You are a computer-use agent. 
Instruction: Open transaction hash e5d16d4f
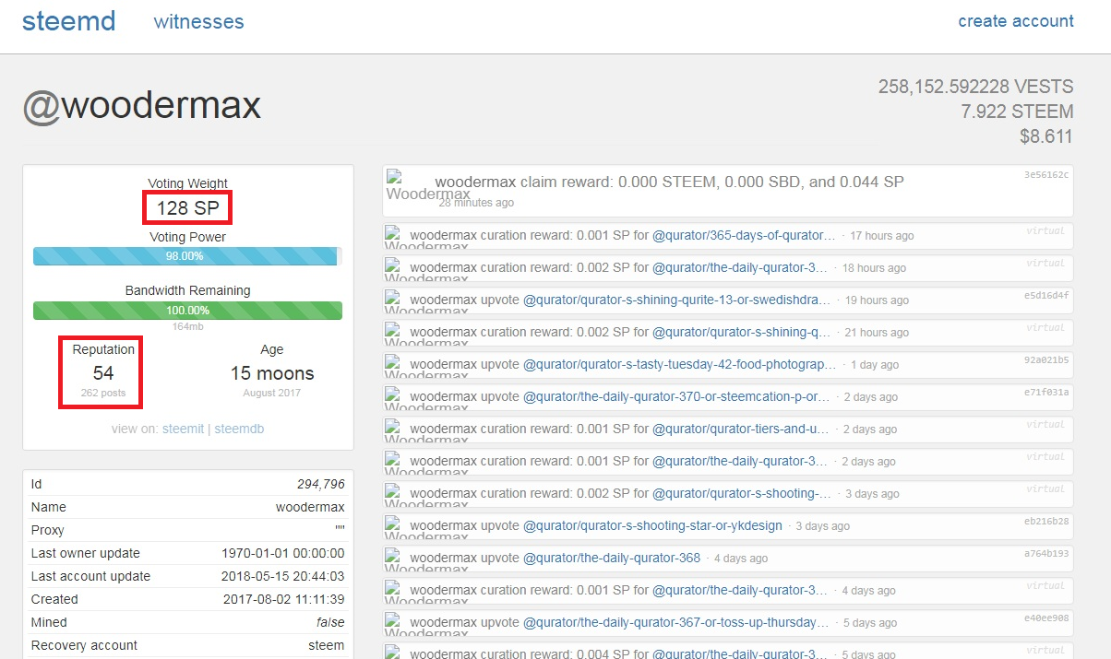tap(1046, 295)
